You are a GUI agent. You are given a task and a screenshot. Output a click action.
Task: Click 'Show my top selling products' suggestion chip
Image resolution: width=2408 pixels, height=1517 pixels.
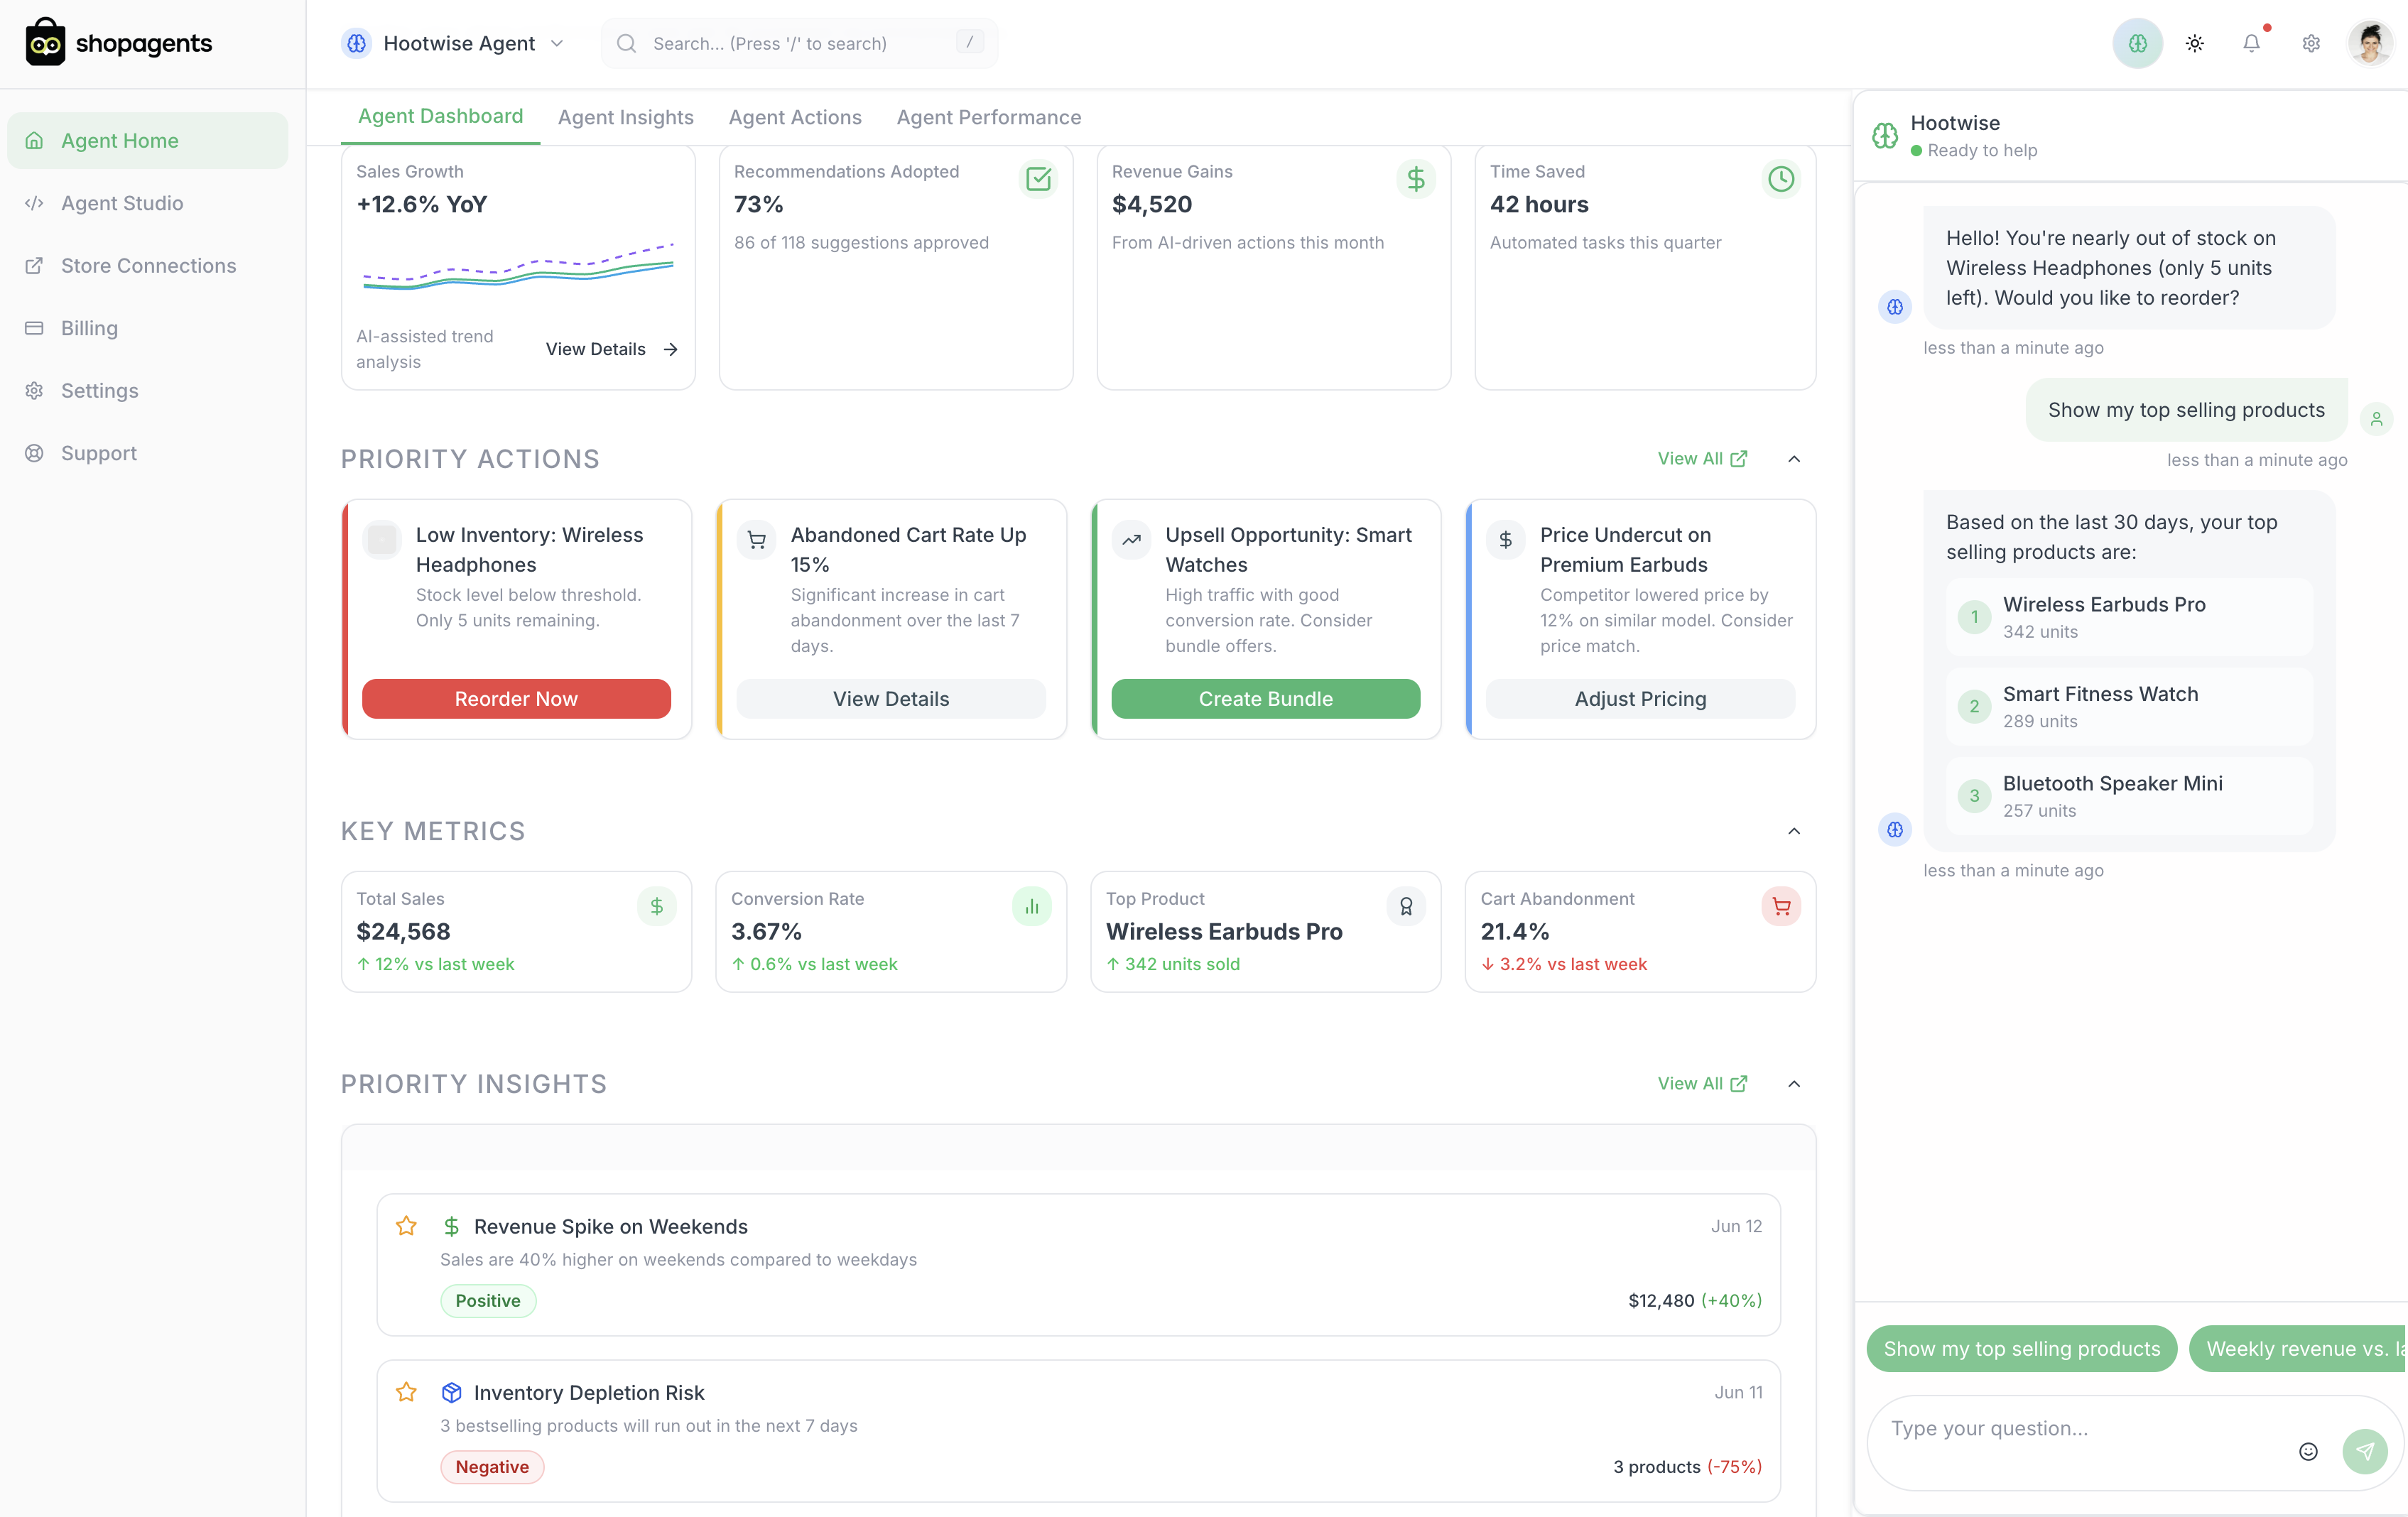[2021, 1349]
